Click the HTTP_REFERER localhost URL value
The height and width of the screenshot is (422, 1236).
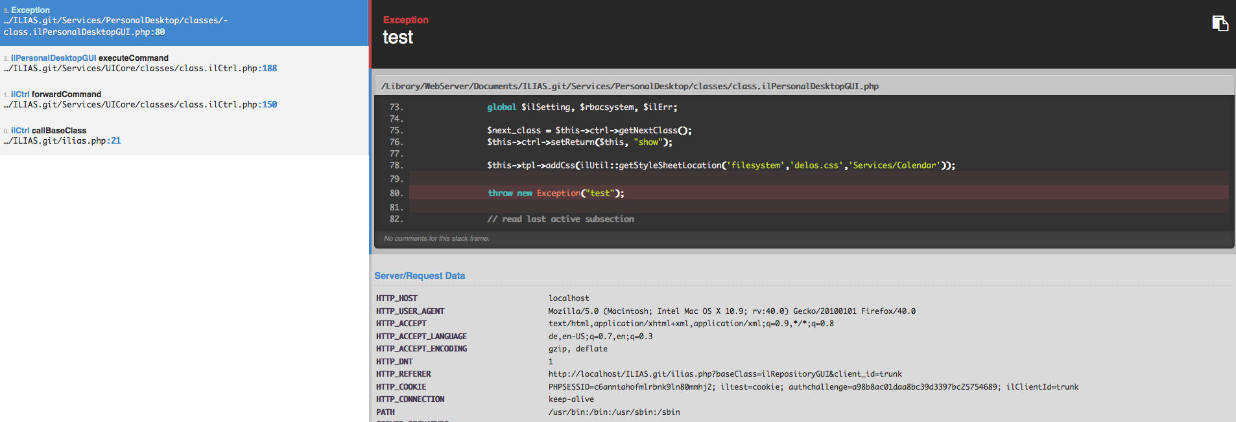point(725,374)
